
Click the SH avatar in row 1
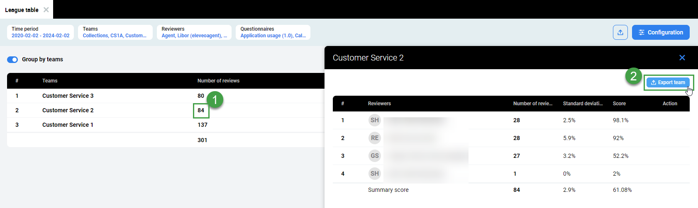[x=374, y=120]
